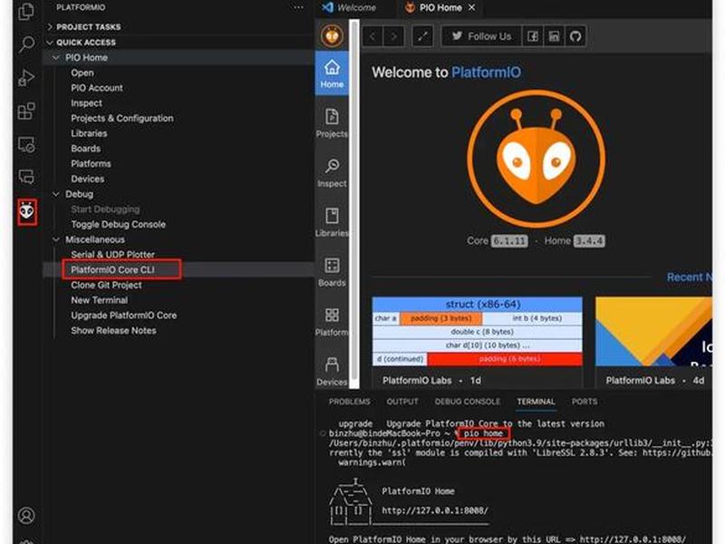Click the PlatformIO link in welcome heading
This screenshot has height=544, width=725.
click(x=486, y=73)
